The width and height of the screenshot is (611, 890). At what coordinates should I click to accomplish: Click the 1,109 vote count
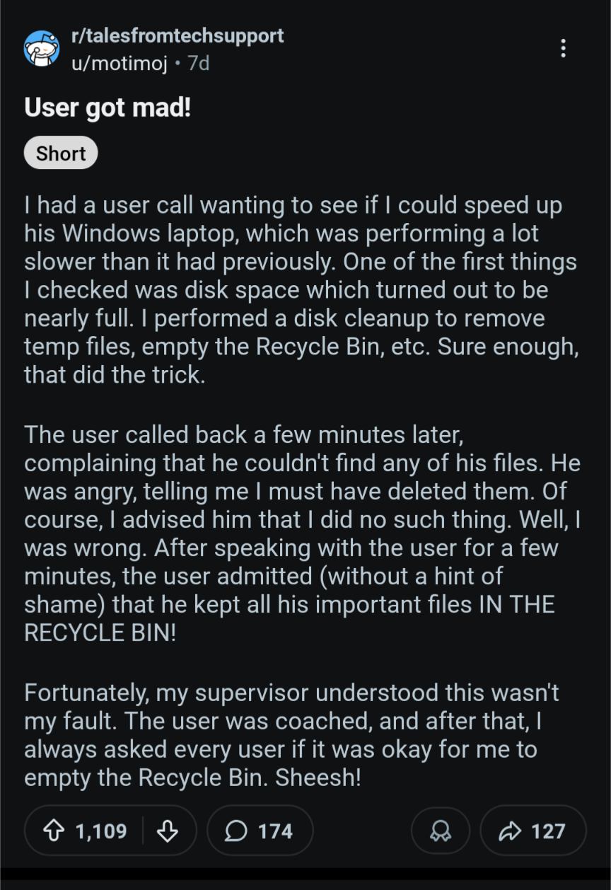tap(101, 831)
